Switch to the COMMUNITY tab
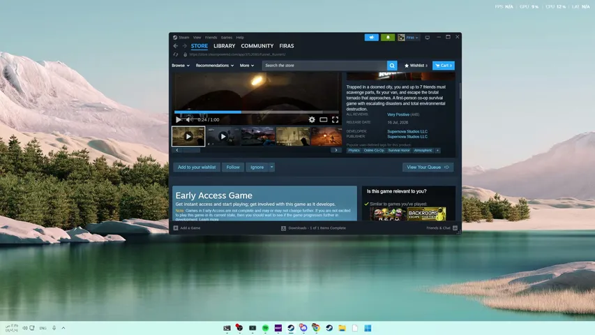 (257, 46)
